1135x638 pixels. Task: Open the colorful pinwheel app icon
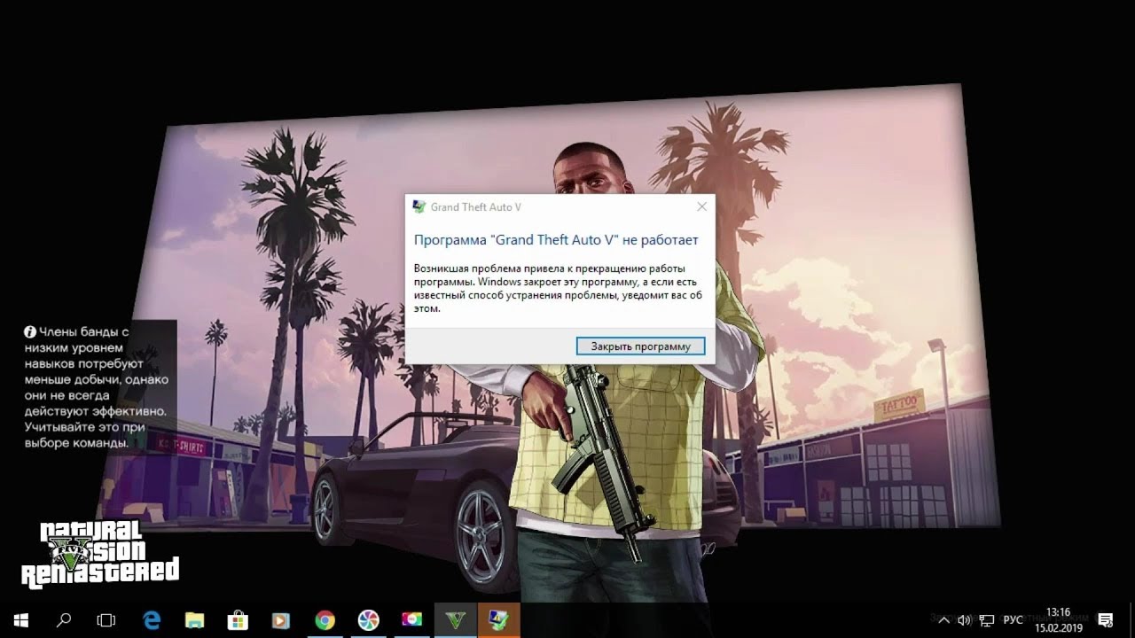tap(368, 620)
